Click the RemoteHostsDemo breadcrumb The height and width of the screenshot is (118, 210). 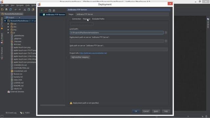(12, 14)
